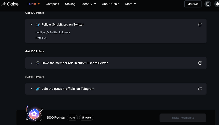Refresh the Telegram join task status

200,89
